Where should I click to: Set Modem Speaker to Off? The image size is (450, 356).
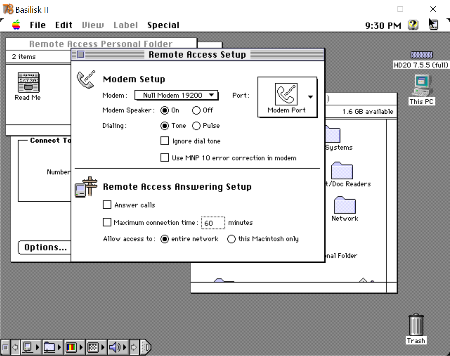click(x=196, y=110)
